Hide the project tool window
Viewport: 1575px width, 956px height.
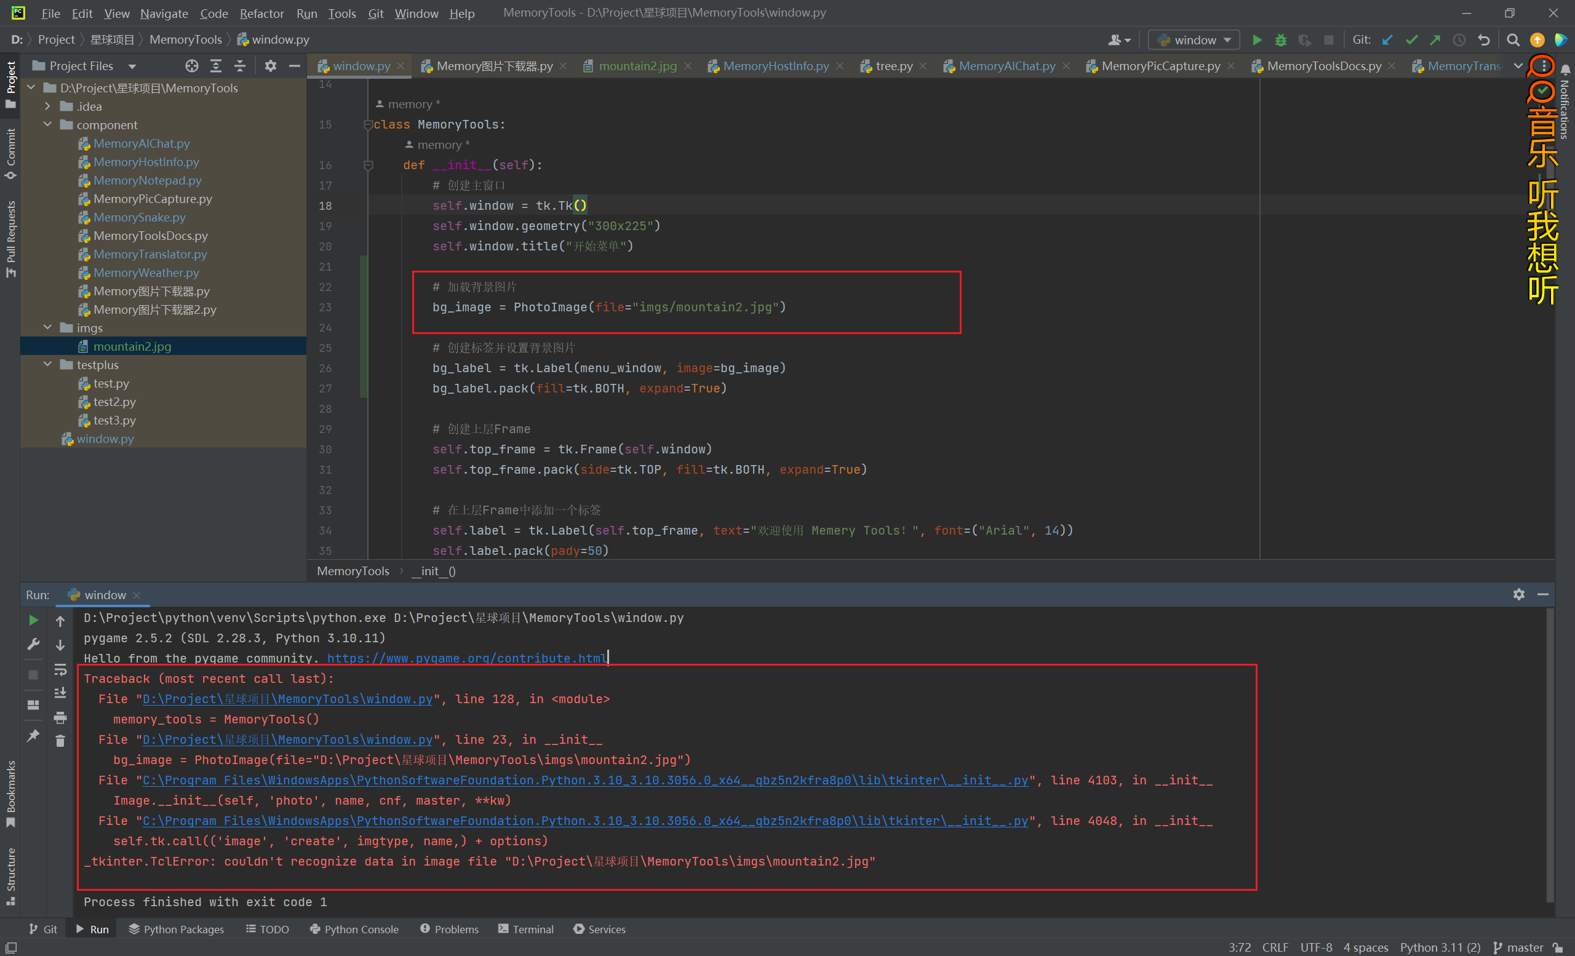[x=295, y=66]
